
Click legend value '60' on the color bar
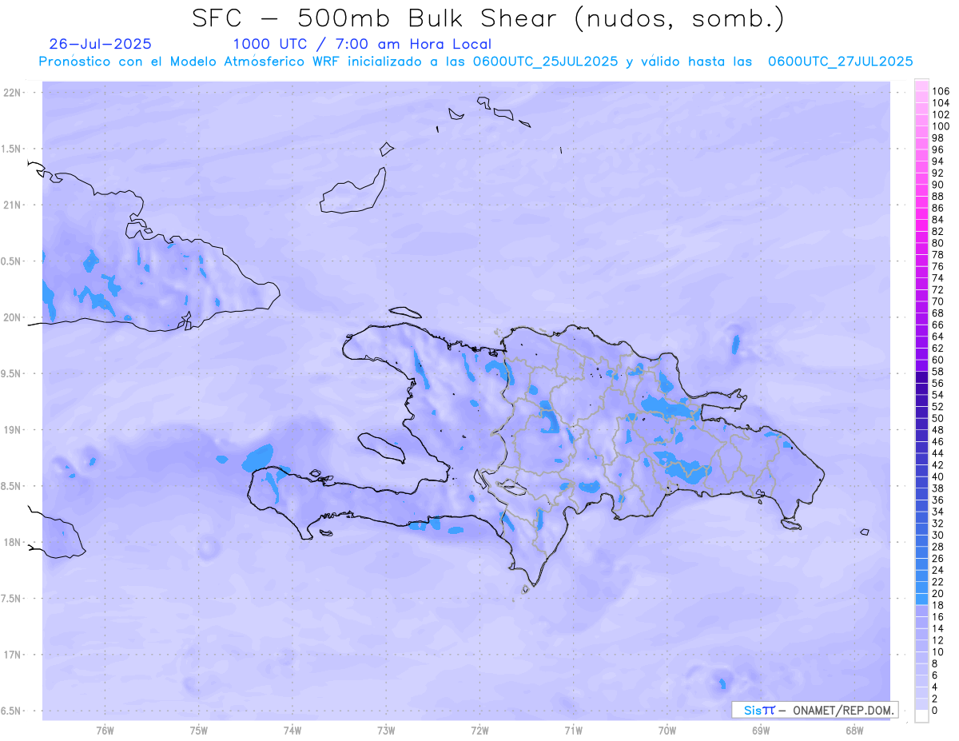[x=937, y=360]
